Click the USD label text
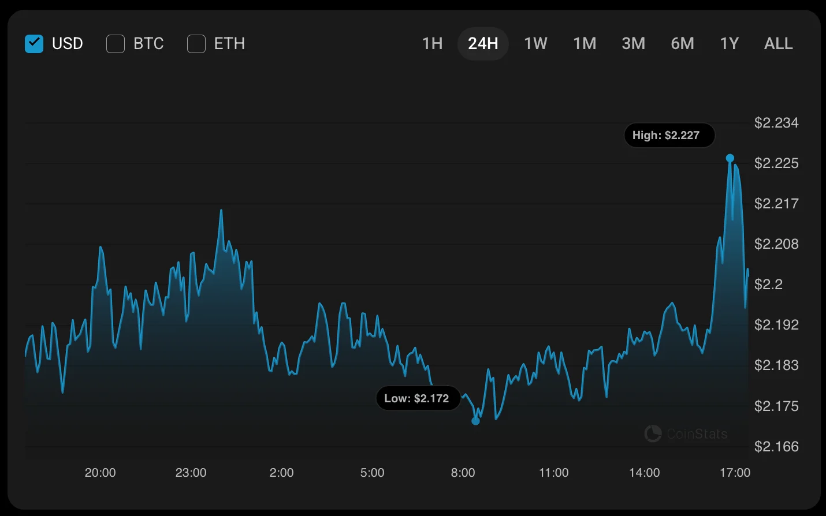This screenshot has height=516, width=826. [68, 44]
